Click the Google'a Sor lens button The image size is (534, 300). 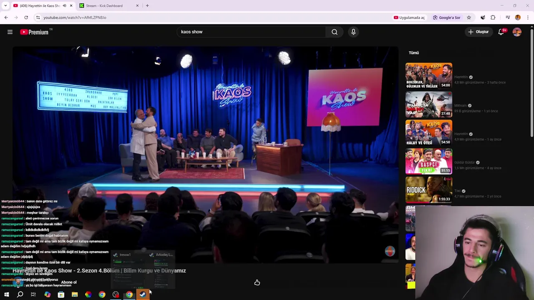click(x=446, y=17)
